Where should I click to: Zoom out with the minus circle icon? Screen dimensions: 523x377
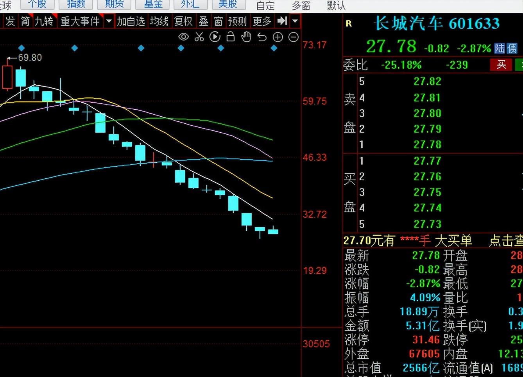coord(294,37)
